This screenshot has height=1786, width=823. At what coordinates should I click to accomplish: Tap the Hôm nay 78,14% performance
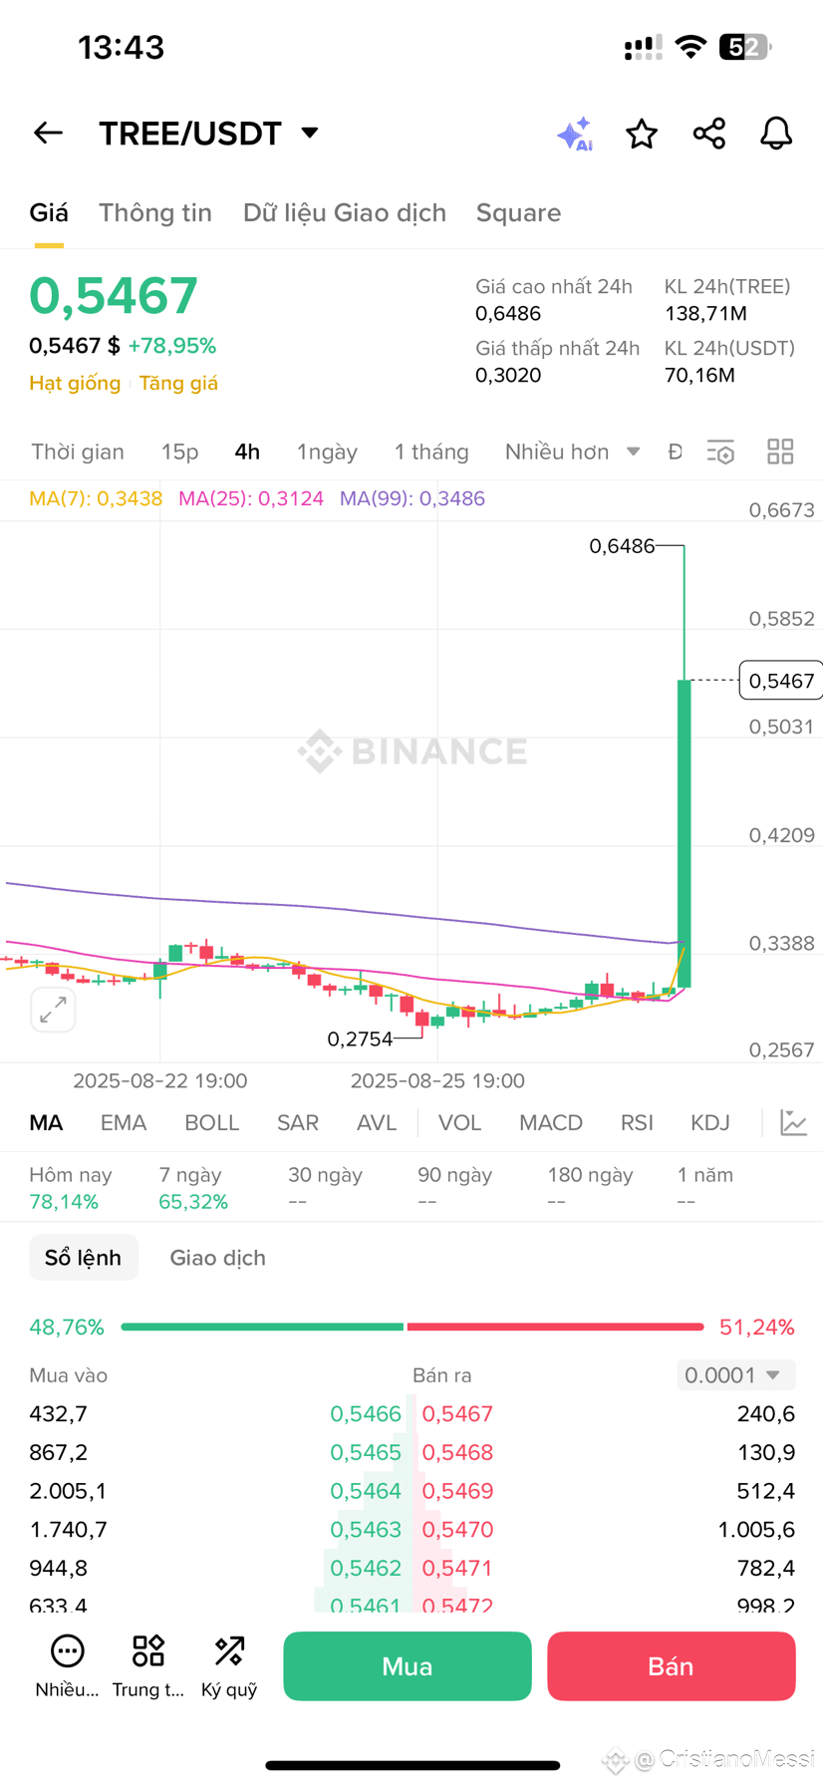tap(70, 1188)
